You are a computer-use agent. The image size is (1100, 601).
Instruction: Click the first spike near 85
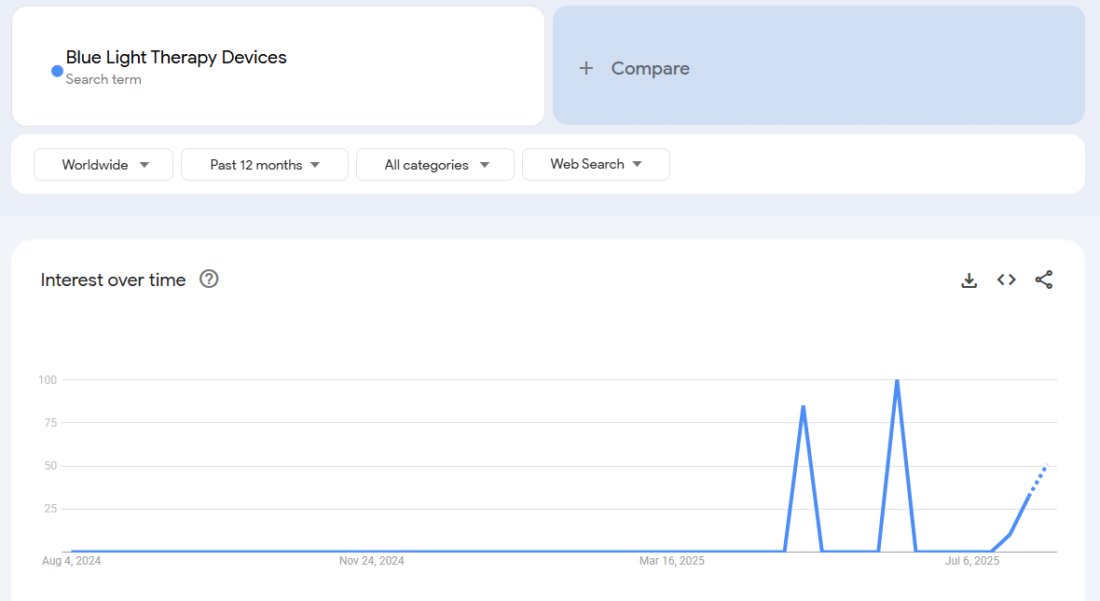803,407
